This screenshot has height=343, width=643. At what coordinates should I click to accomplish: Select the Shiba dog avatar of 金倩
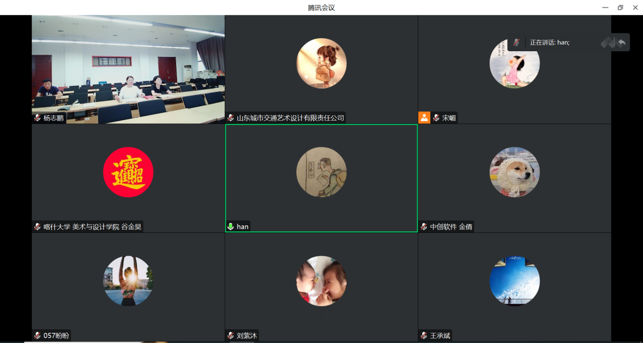tap(514, 172)
